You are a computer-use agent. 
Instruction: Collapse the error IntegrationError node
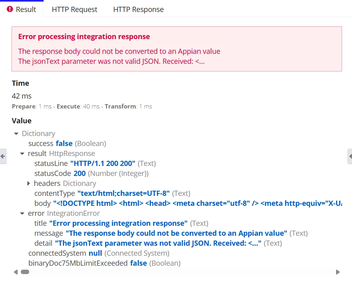click(x=22, y=213)
